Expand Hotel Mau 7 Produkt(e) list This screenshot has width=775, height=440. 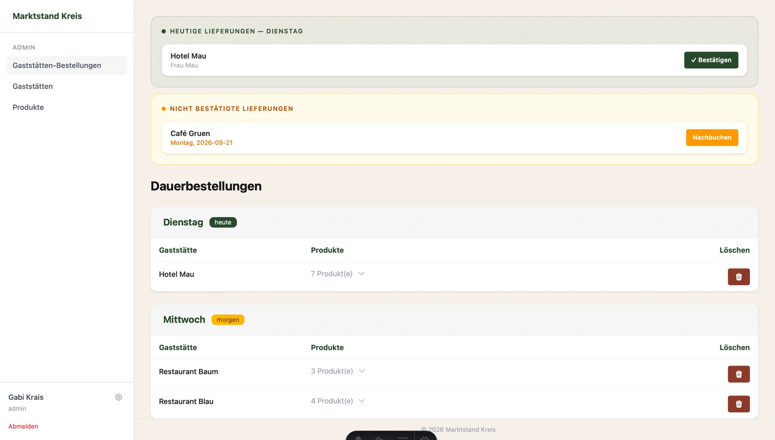point(338,274)
